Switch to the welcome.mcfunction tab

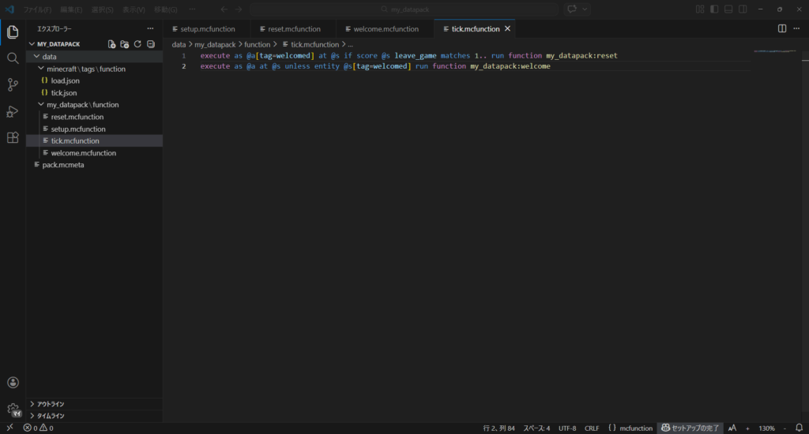click(x=384, y=28)
